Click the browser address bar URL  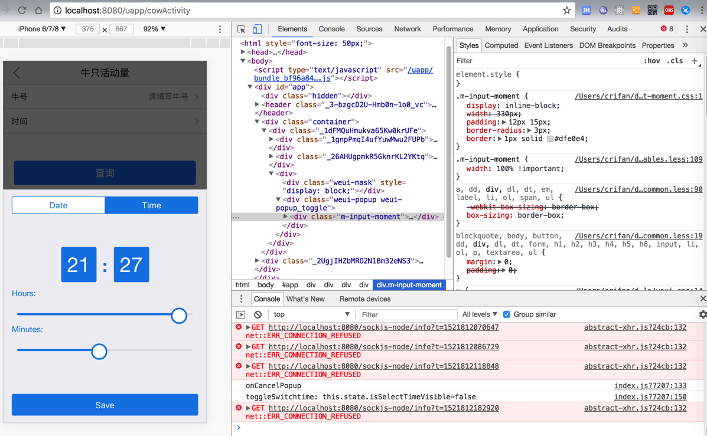point(128,11)
